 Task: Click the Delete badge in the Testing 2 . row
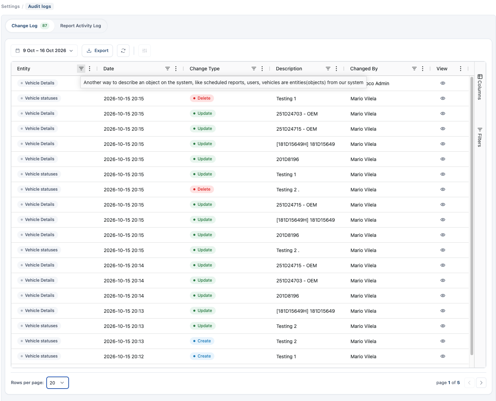click(x=202, y=189)
